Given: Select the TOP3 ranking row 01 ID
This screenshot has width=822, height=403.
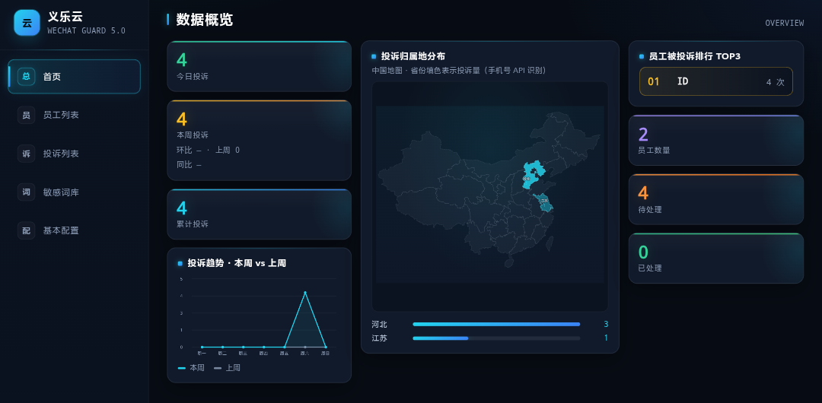Looking at the screenshot, I should tap(716, 81).
